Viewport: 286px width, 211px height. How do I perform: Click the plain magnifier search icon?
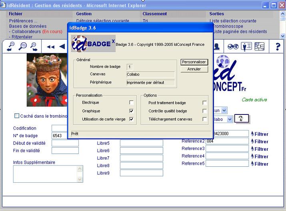[x=22, y=46]
